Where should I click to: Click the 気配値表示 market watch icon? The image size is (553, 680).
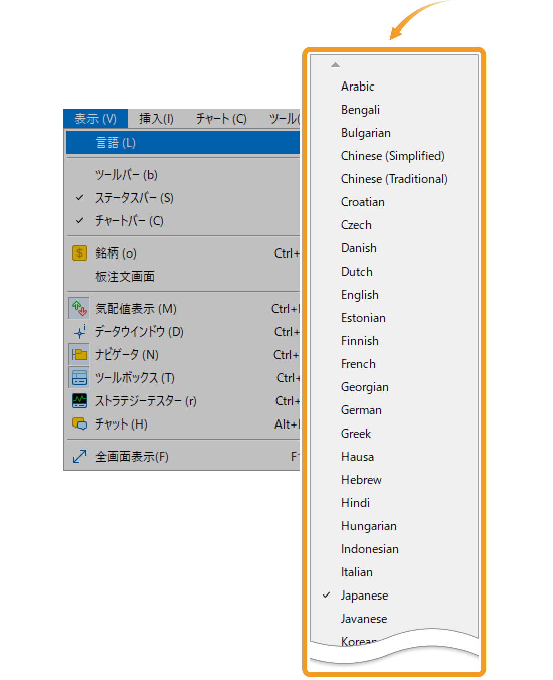(x=79, y=308)
